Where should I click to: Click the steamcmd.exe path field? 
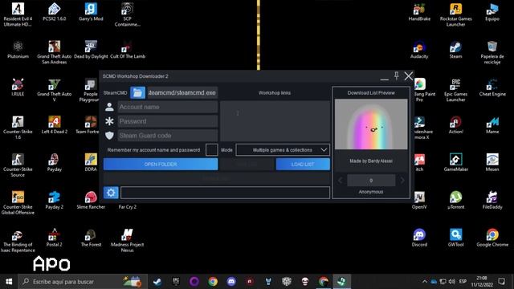[182, 93]
